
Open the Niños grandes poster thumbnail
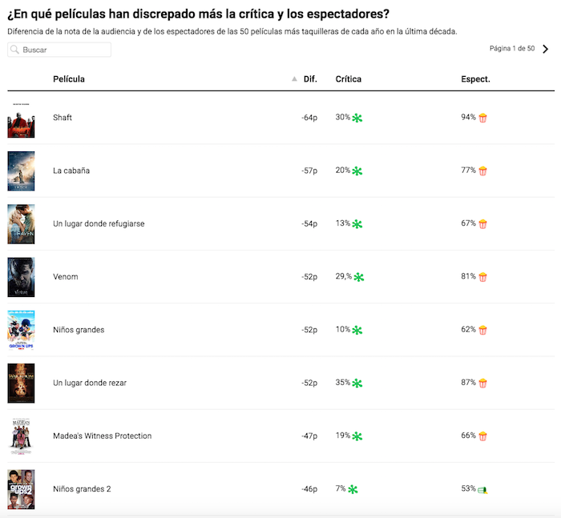(x=21, y=330)
